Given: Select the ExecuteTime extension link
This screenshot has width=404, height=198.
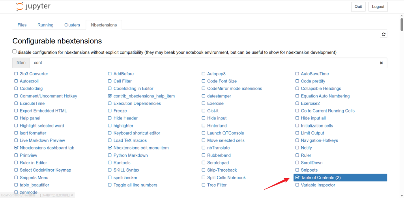Looking at the screenshot, I should [x=32, y=103].
